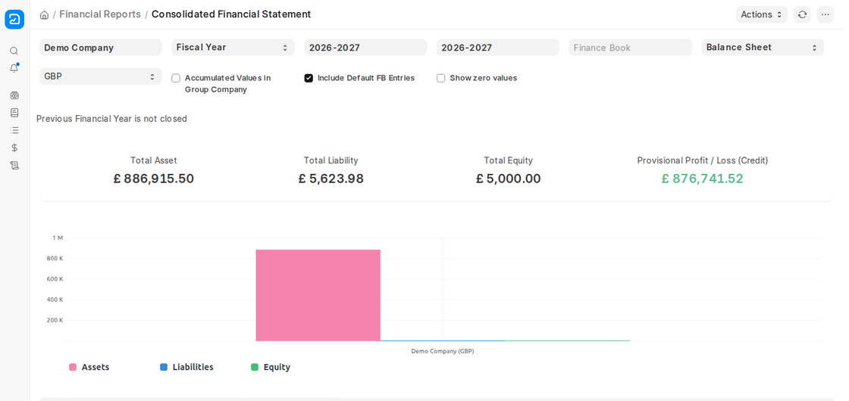The image size is (849, 401).
Task: Click Total Liability value £ 5,623.98
Action: pyautogui.click(x=331, y=179)
